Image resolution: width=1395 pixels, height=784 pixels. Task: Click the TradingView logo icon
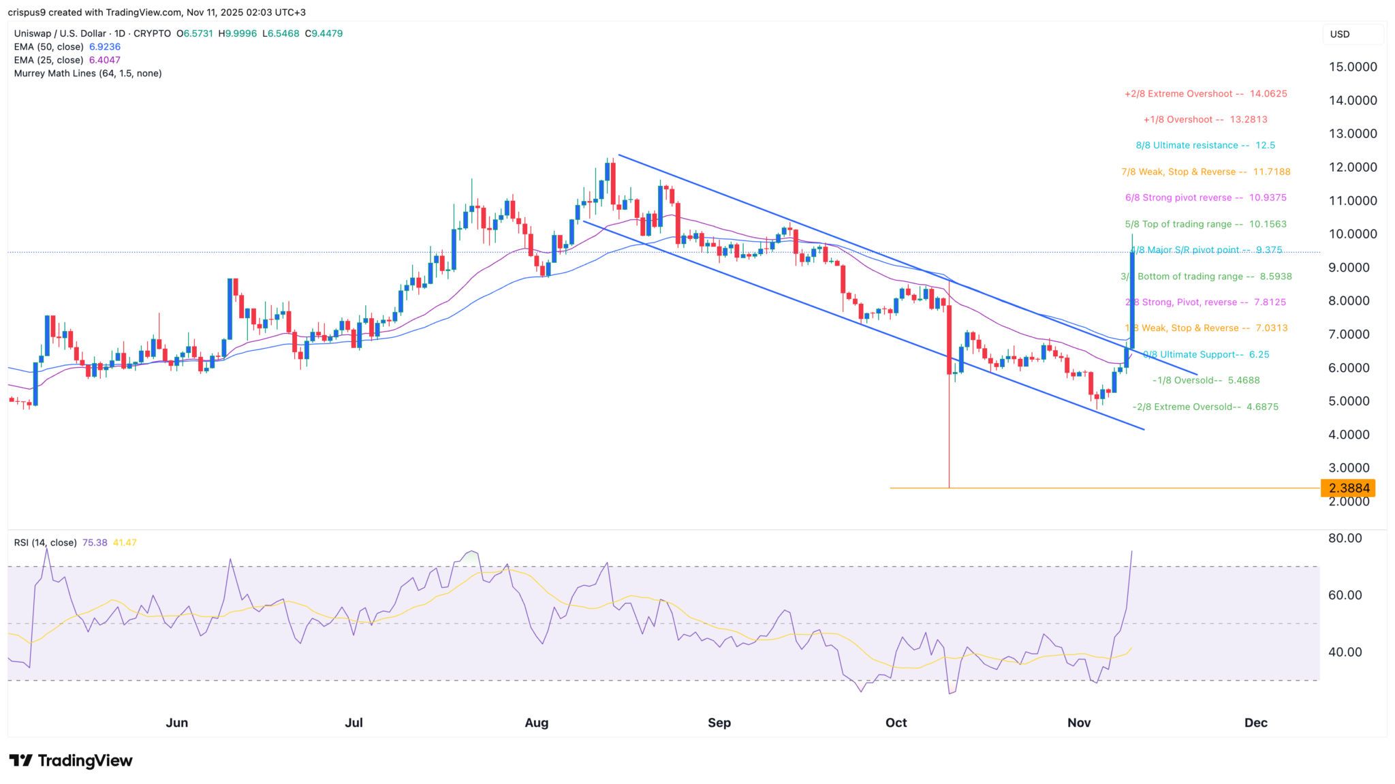(20, 760)
